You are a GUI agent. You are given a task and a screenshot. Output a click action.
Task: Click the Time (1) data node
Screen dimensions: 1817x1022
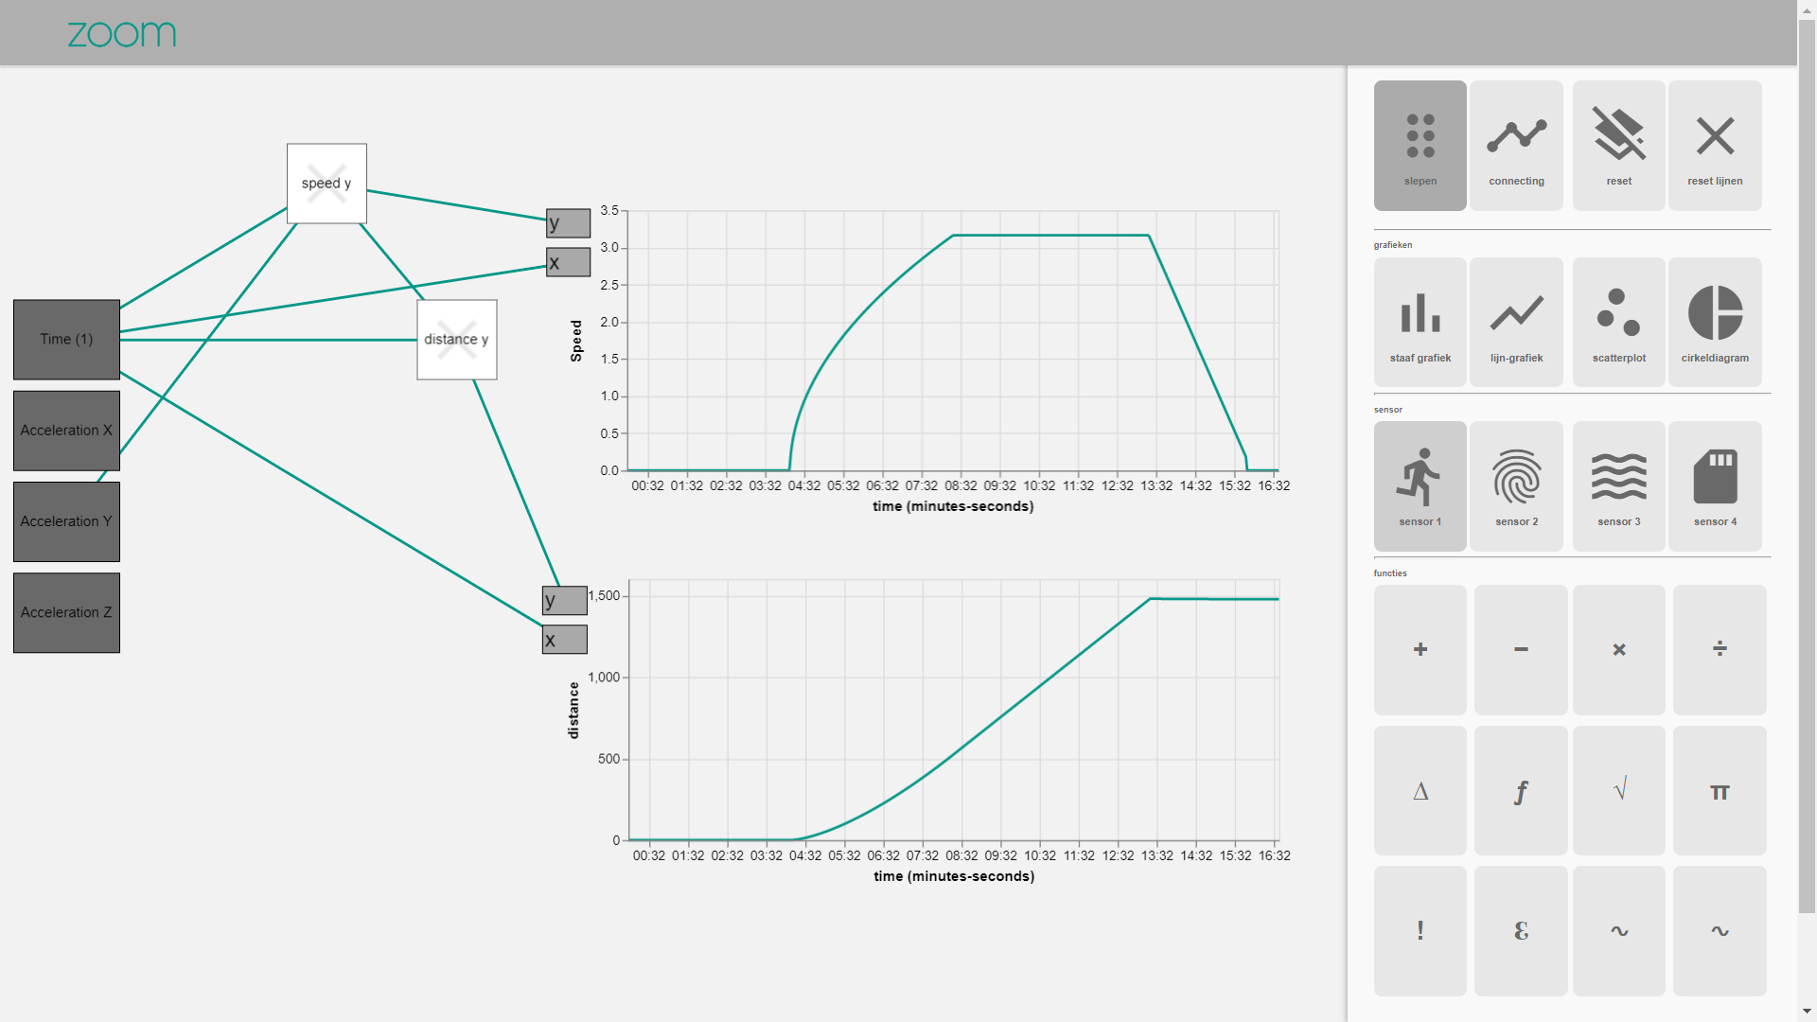[66, 339]
